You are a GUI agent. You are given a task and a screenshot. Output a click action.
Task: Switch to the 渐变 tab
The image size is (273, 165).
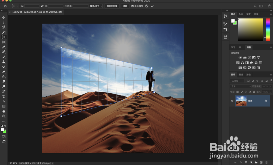(x=248, y=14)
